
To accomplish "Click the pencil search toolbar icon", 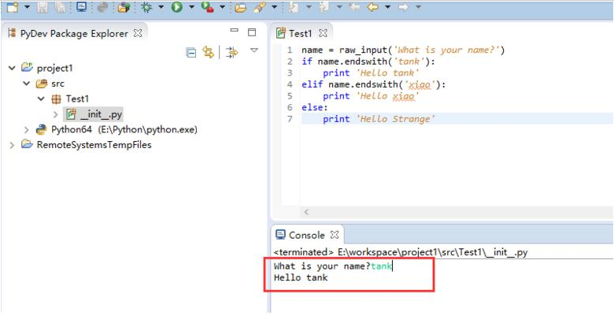I will pos(259,7).
